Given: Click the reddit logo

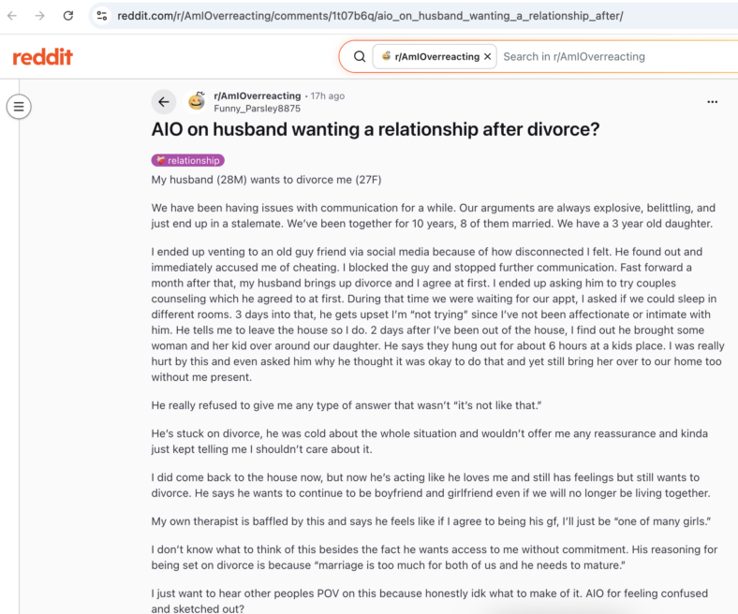Looking at the screenshot, I should point(42,57).
